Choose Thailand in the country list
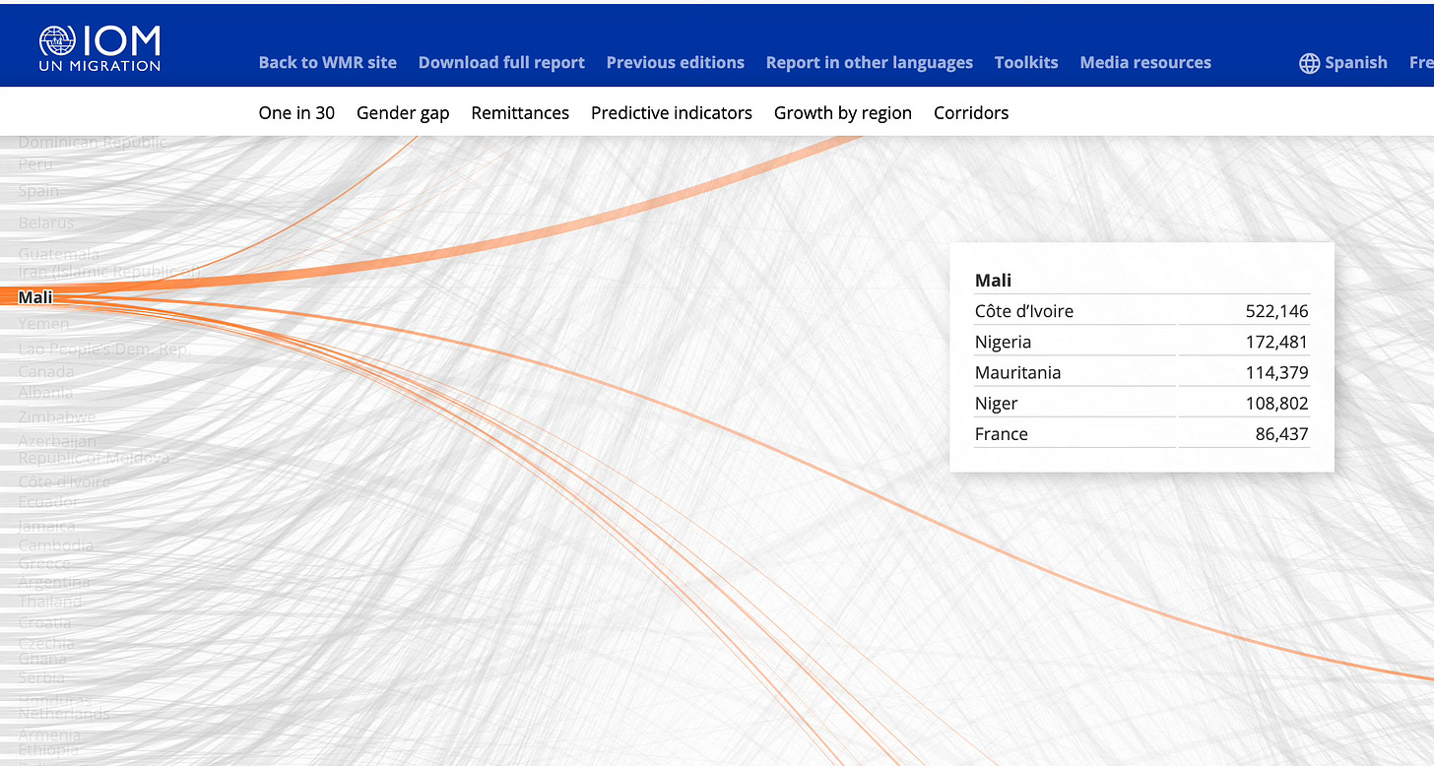The height and width of the screenshot is (766, 1434). (49, 601)
